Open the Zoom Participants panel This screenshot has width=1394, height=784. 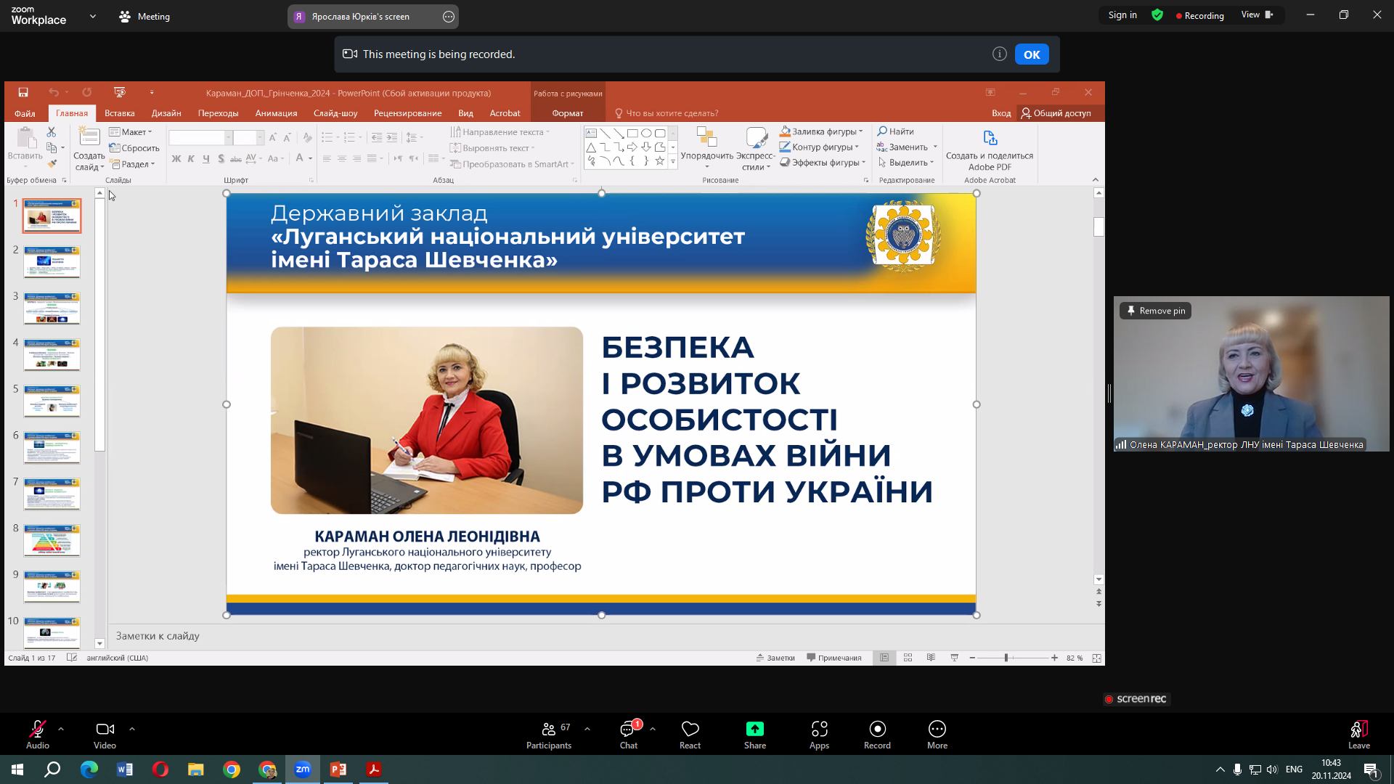click(549, 734)
